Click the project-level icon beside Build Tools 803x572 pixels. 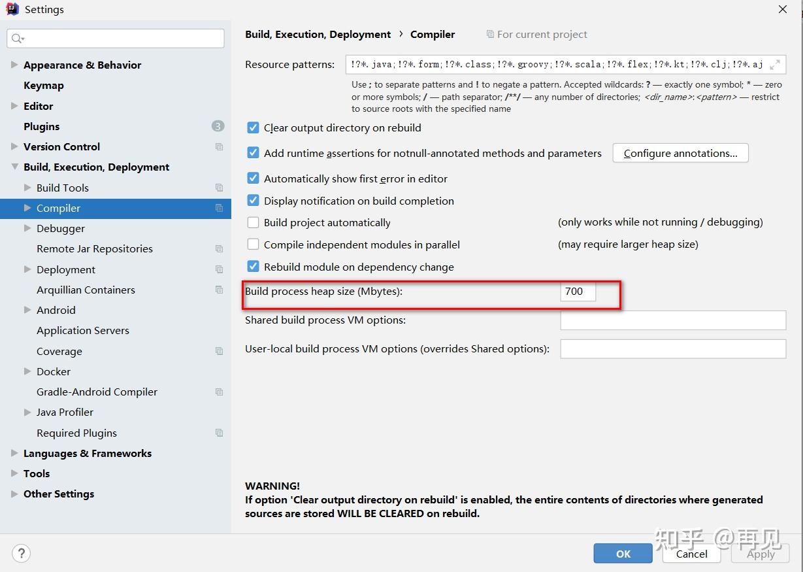219,188
